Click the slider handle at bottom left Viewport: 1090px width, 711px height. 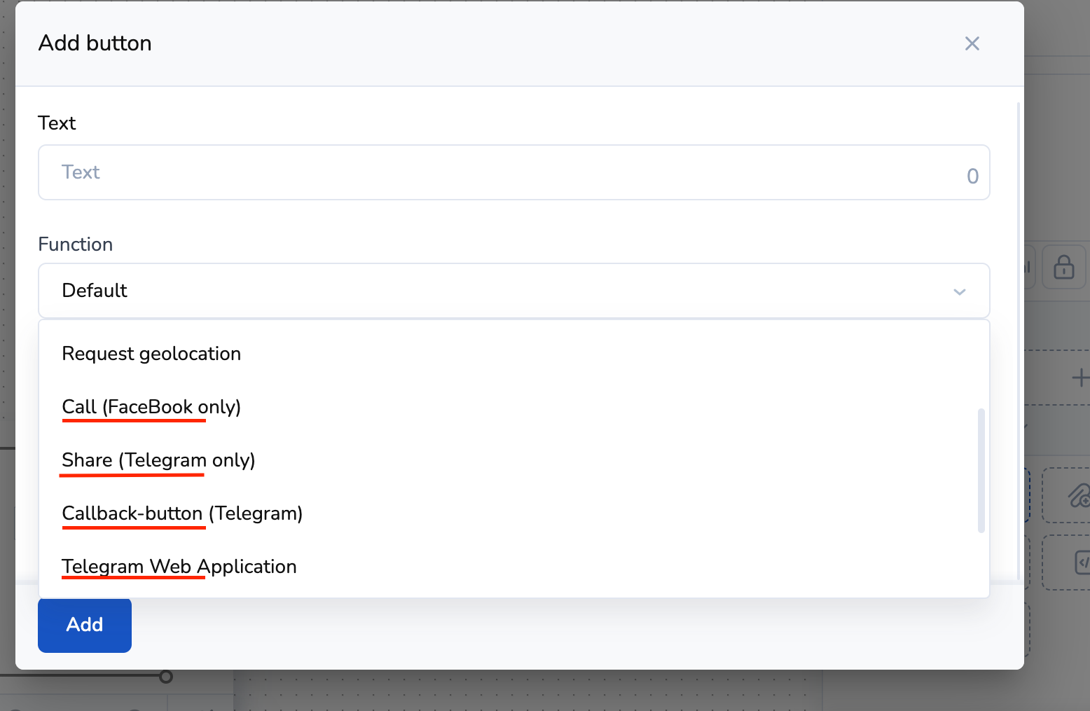(166, 676)
